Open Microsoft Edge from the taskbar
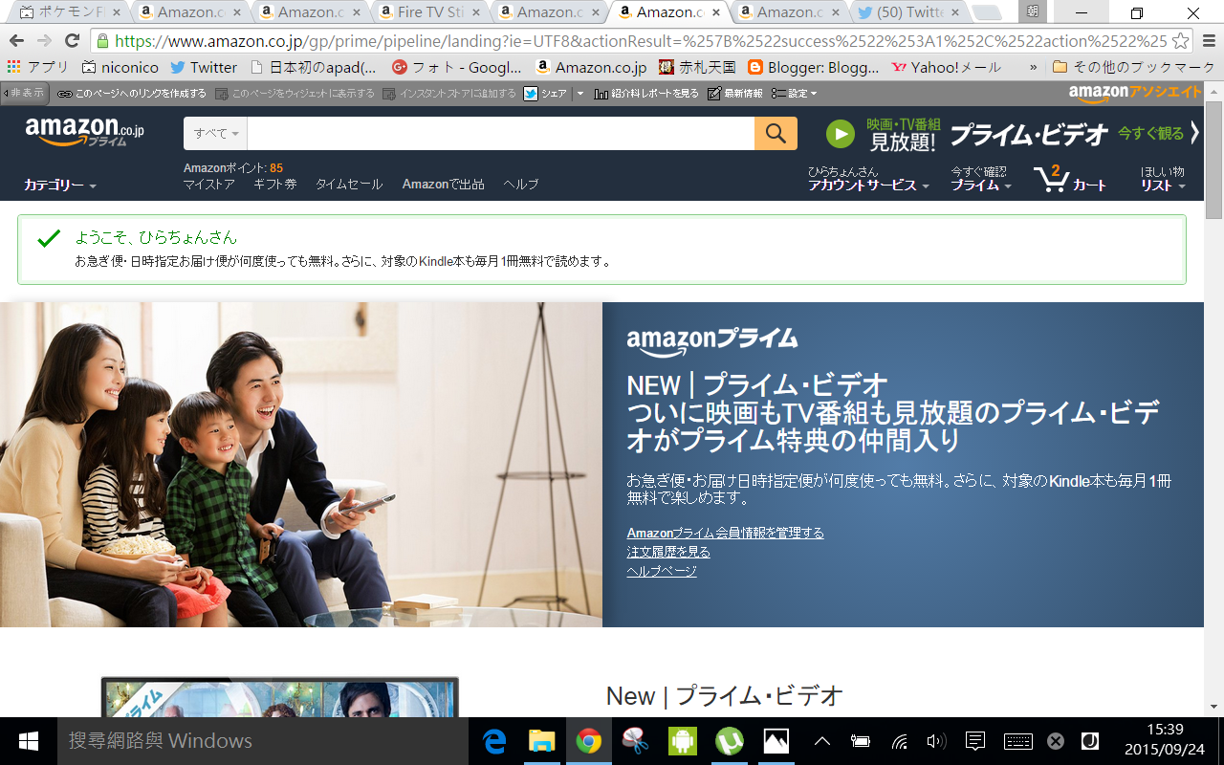Viewport: 1224px width, 765px height. [x=493, y=741]
